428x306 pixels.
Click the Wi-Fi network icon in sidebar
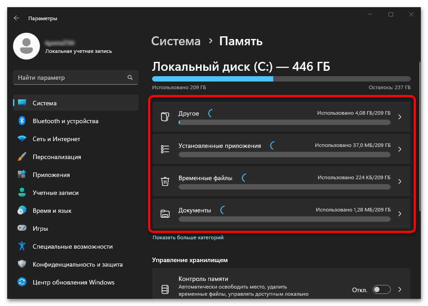pyautogui.click(x=22, y=139)
